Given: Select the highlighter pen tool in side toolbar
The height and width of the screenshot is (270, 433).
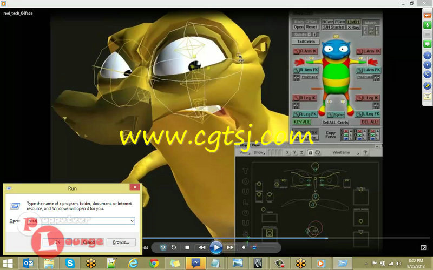Looking at the screenshot, I should pyautogui.click(x=428, y=86).
